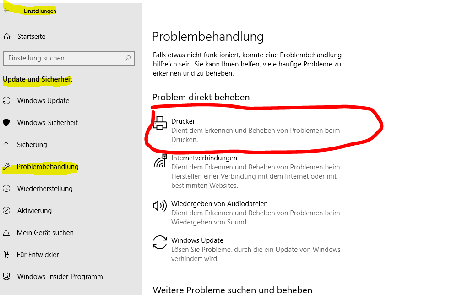This screenshot has height=295, width=457.
Task: Click the shield icon for Windows-Sicherheit
Action: point(6,122)
